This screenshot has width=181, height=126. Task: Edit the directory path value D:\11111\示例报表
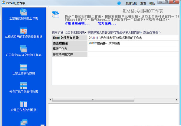pyautogui.click(x=133, y=38)
